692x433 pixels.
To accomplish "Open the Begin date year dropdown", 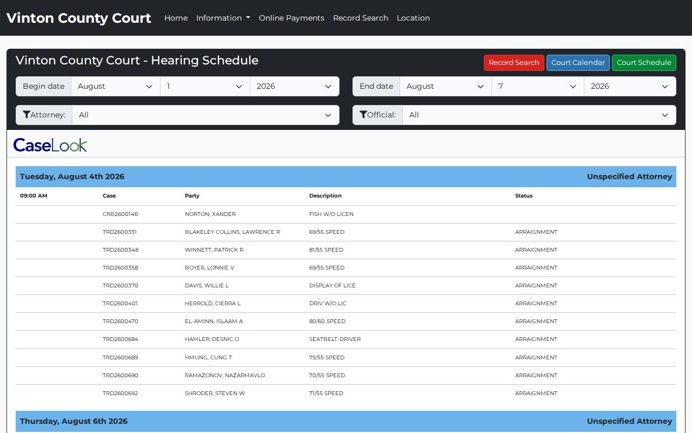I will pos(295,86).
